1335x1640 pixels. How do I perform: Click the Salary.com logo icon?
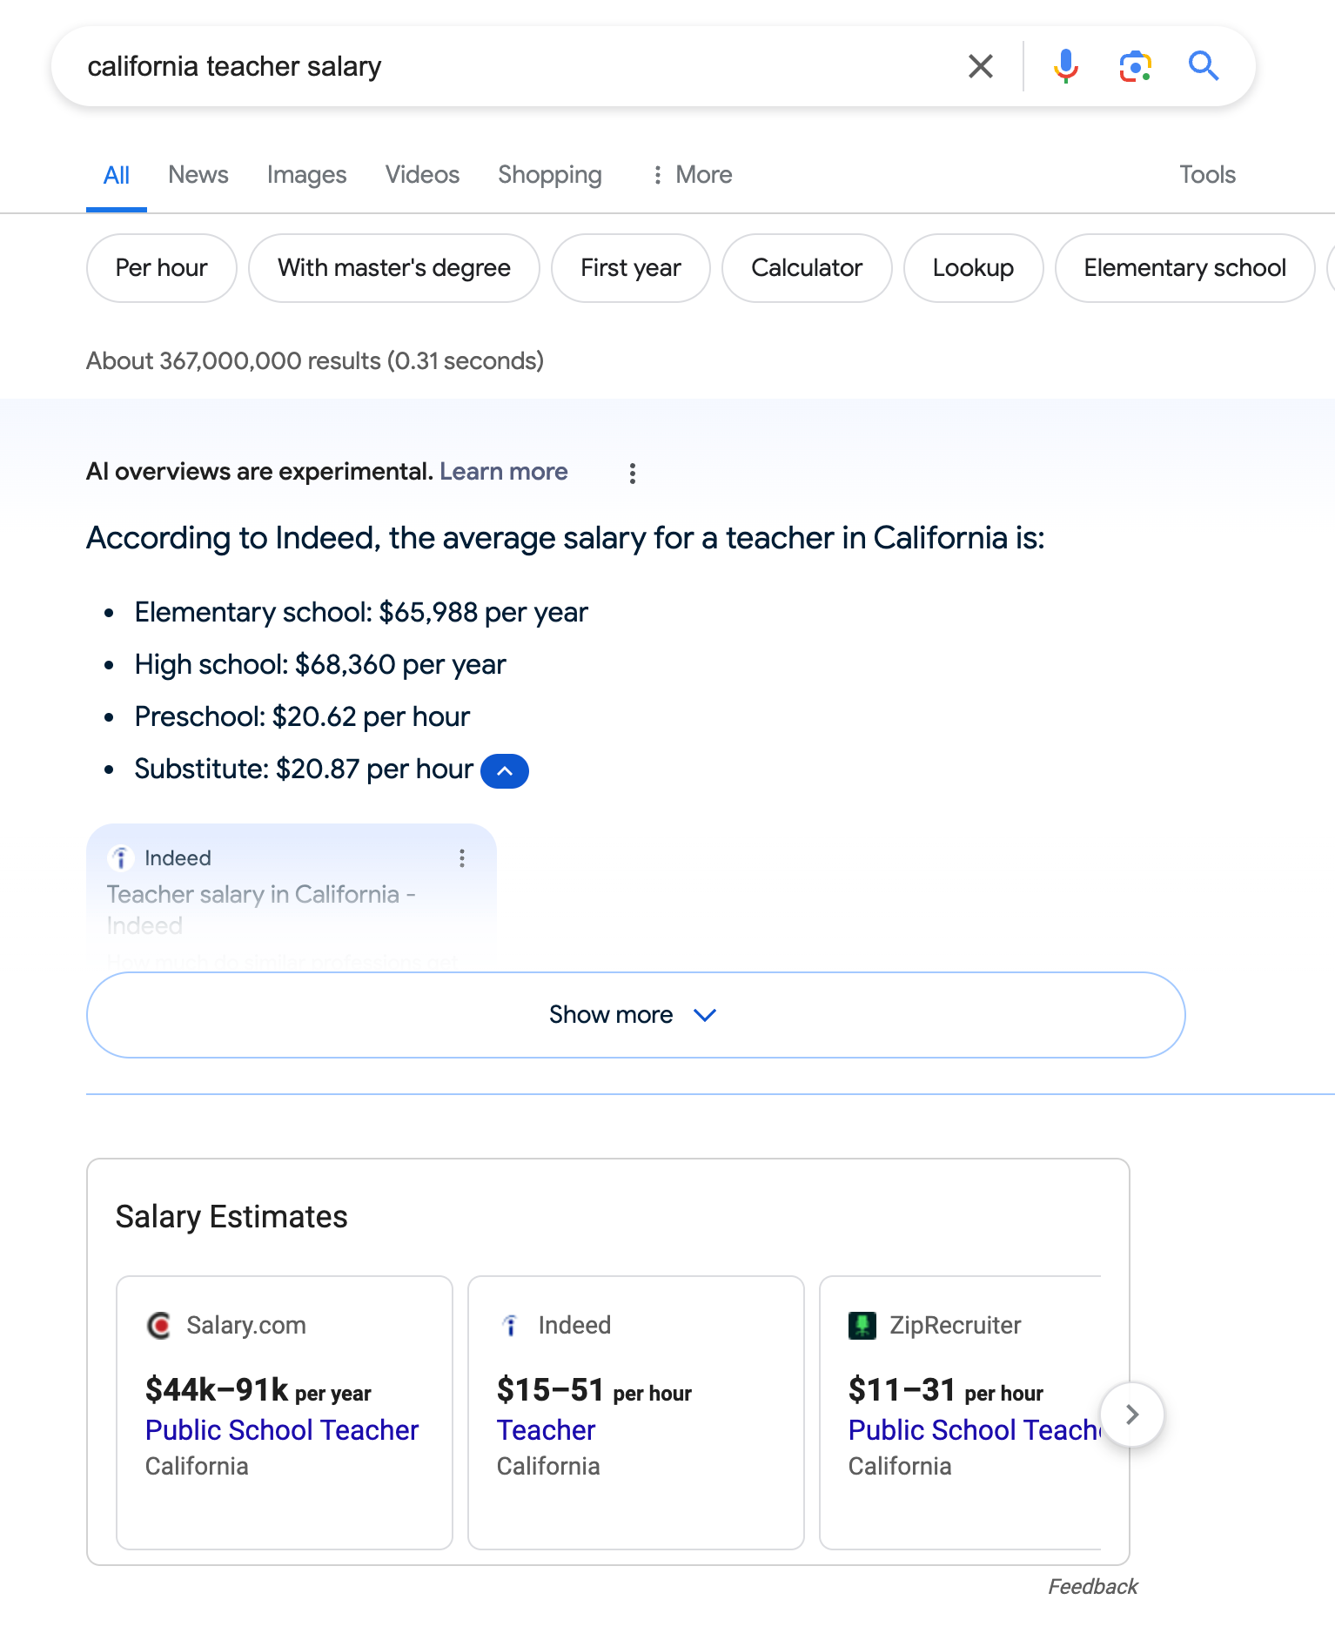point(159,1325)
